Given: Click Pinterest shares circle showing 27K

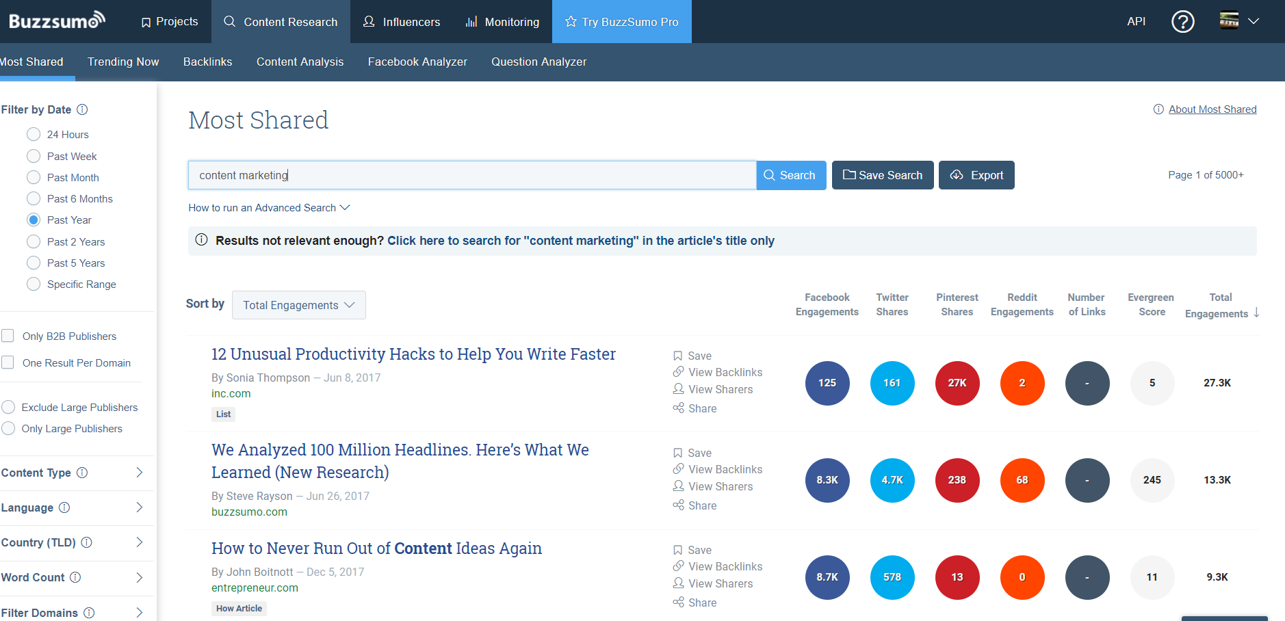Looking at the screenshot, I should click(x=957, y=383).
